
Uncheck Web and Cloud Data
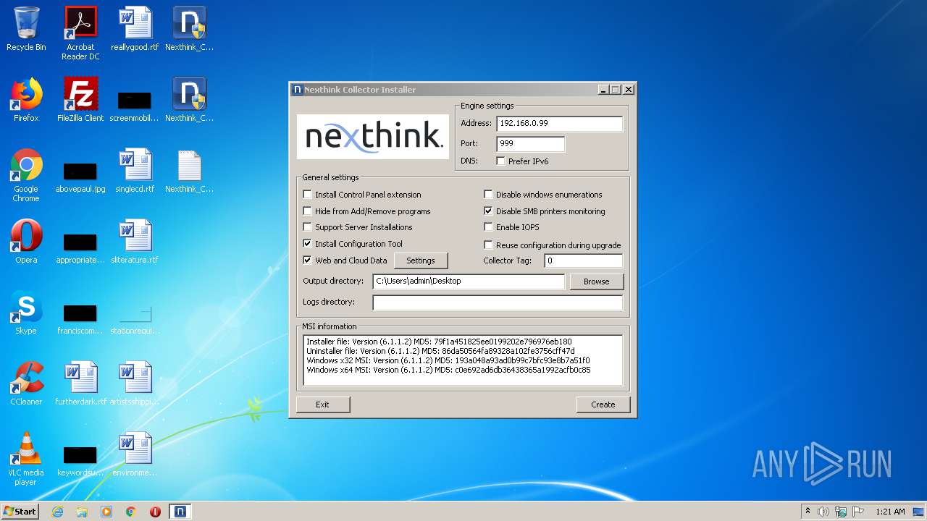(308, 260)
